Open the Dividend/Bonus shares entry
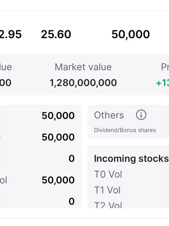 [125, 130]
